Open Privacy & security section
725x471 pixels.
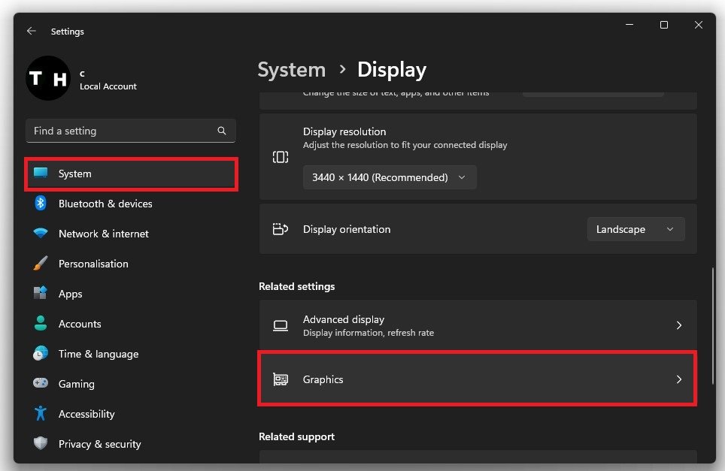coord(99,444)
